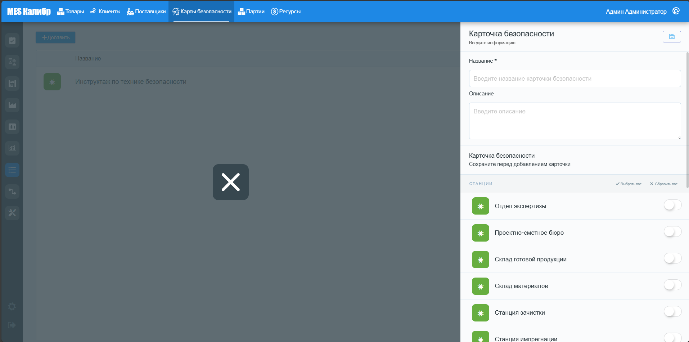The width and height of the screenshot is (689, 342).
Task: Turn on the Склад материалов switch
Action: pyautogui.click(x=672, y=285)
